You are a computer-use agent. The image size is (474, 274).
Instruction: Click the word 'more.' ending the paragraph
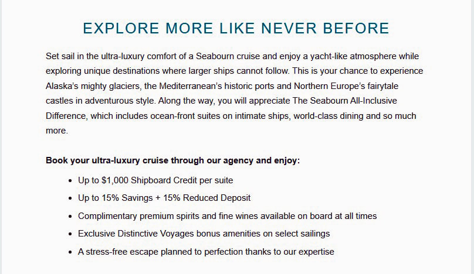57,131
